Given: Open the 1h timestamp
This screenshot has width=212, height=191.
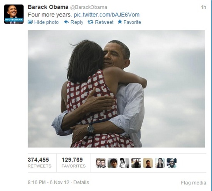Looking at the screenshot, I should (x=204, y=7).
